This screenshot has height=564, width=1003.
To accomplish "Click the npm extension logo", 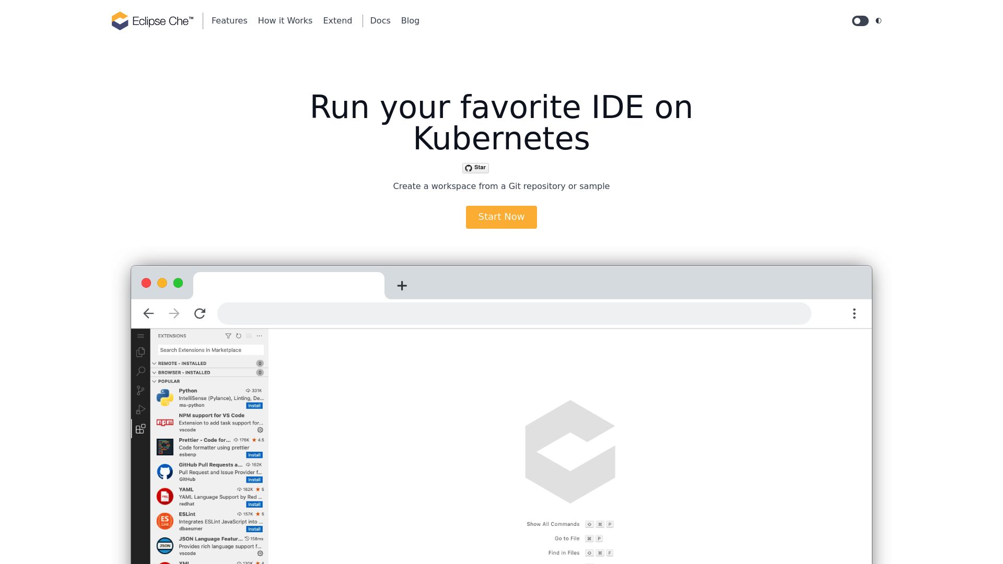I will [165, 422].
